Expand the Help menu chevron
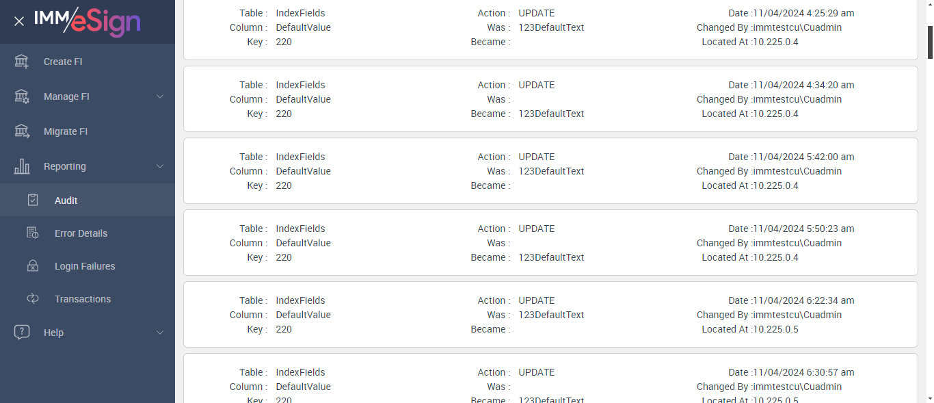 pos(160,333)
